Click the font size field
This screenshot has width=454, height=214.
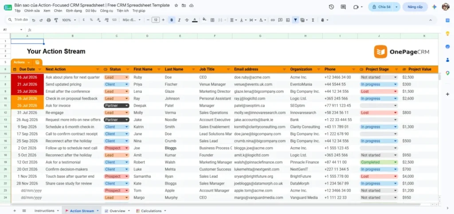tap(156, 20)
